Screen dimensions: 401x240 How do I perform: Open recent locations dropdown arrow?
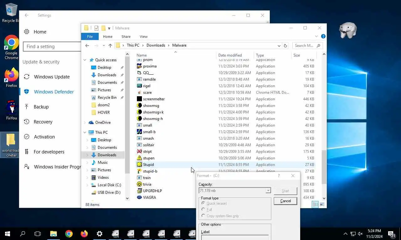(104, 46)
